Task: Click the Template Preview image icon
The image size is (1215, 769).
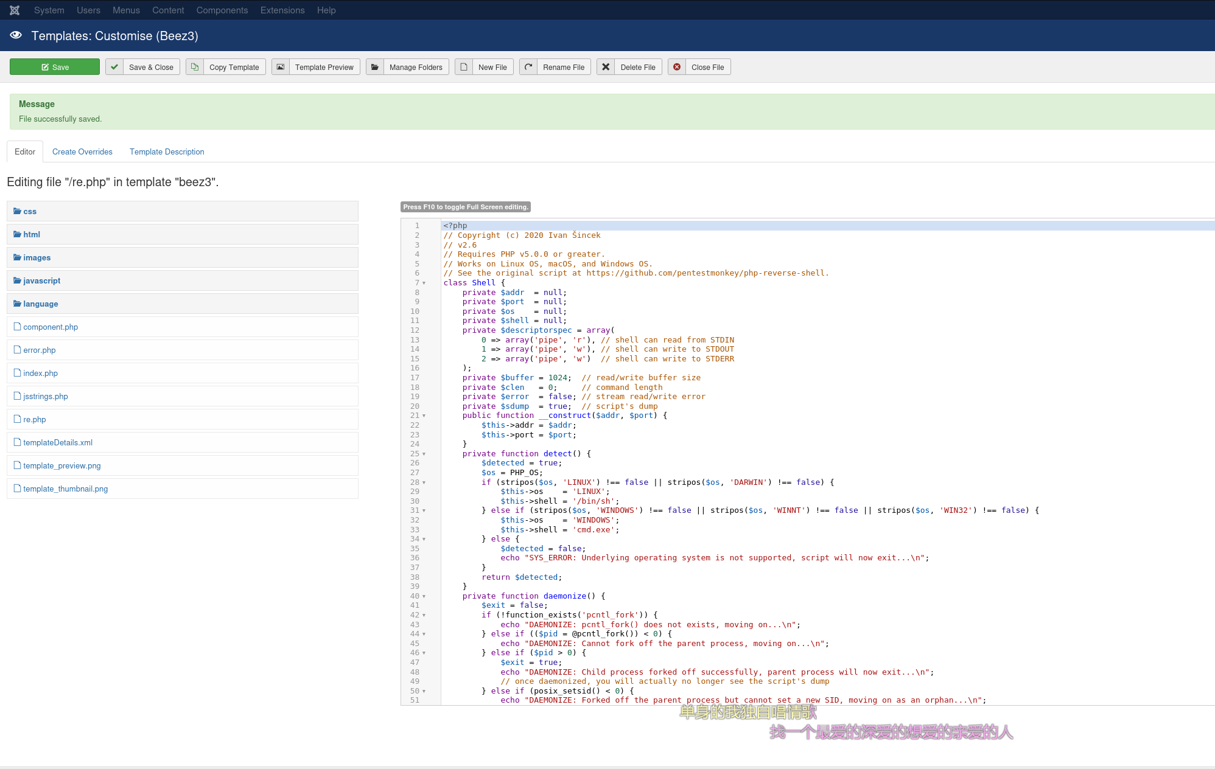Action: pyautogui.click(x=281, y=67)
